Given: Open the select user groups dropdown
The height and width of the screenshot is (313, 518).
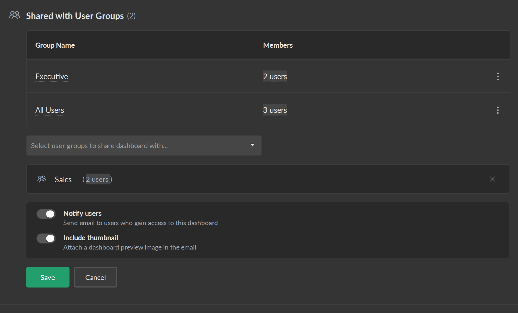Looking at the screenshot, I should [x=144, y=146].
